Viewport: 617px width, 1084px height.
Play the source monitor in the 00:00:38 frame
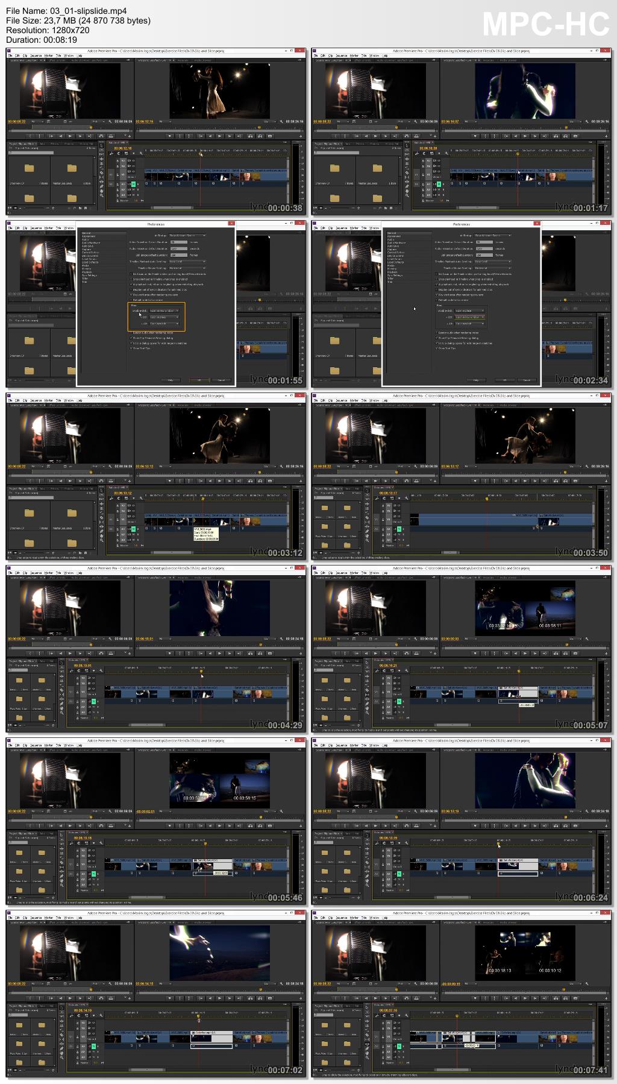pos(70,136)
